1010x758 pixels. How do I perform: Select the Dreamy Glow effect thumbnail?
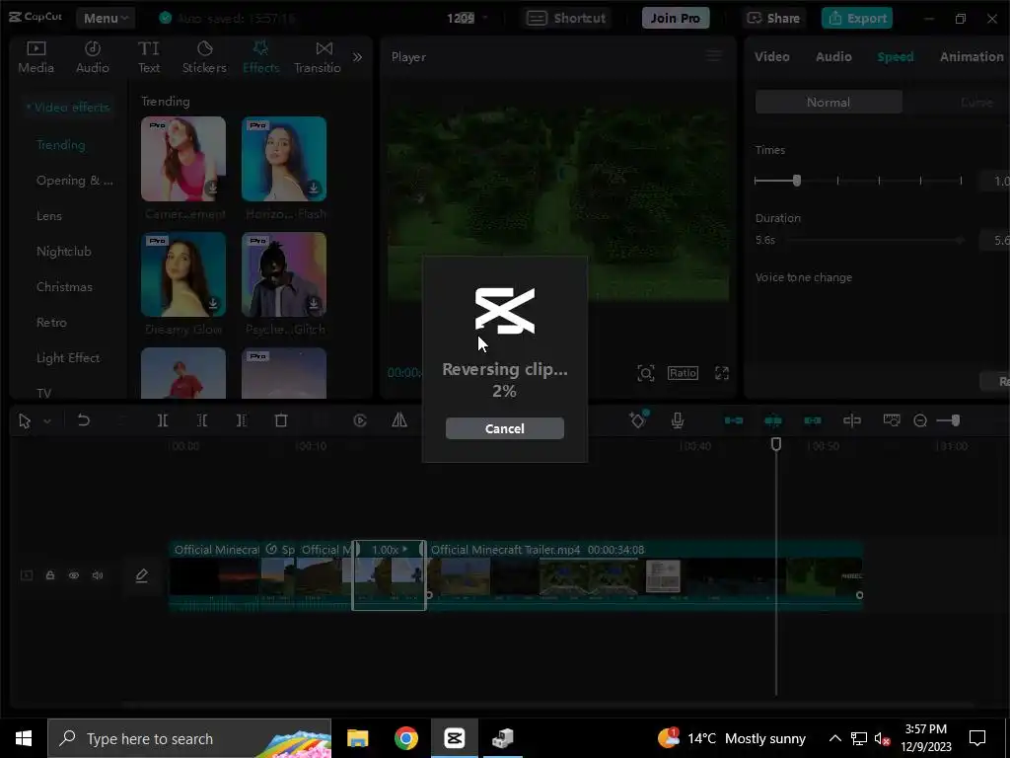[x=183, y=274]
